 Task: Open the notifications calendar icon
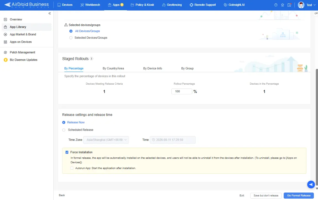[x=290, y=5]
